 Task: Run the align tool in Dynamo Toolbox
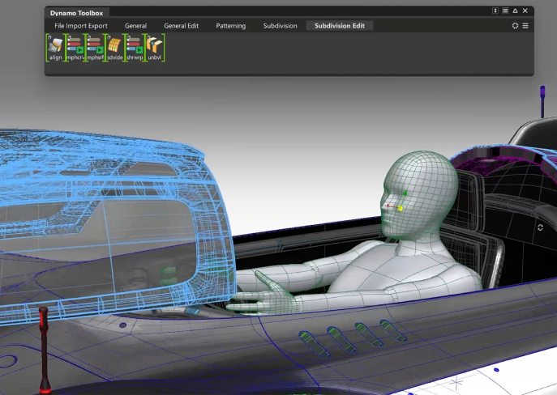coord(55,48)
